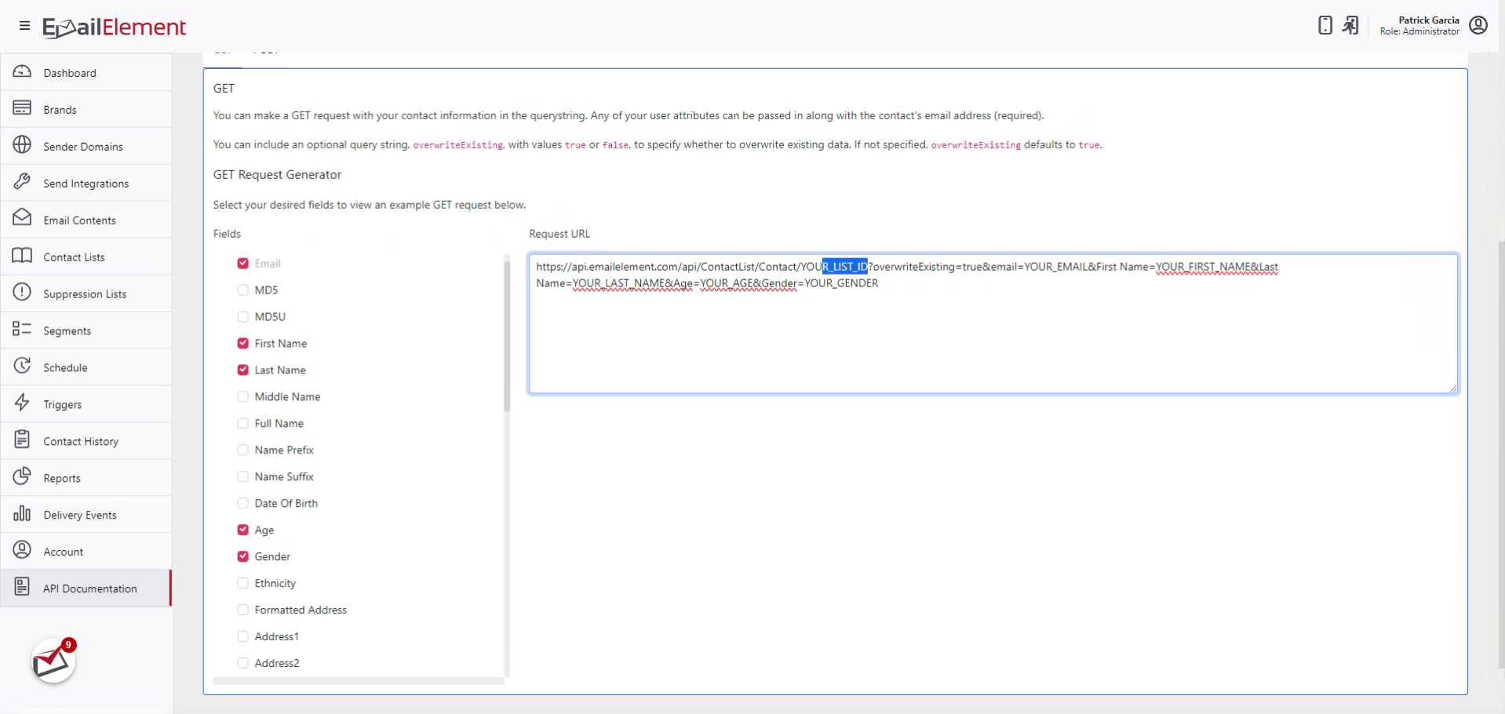The width and height of the screenshot is (1505, 714).
Task: Enable the Address2 checkbox
Action: tap(243, 664)
